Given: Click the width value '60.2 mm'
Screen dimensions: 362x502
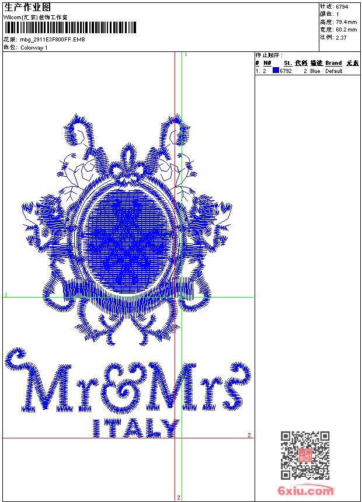Looking at the screenshot, I should [x=346, y=30].
